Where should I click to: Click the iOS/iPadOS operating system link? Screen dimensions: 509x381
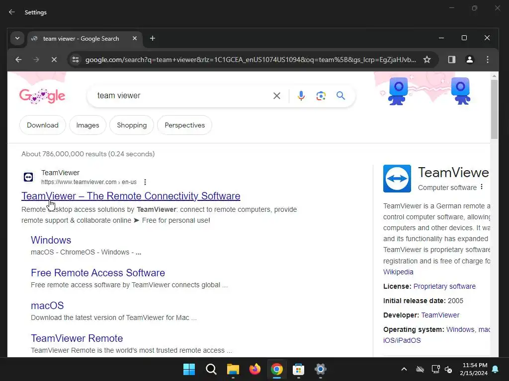tap(402, 340)
